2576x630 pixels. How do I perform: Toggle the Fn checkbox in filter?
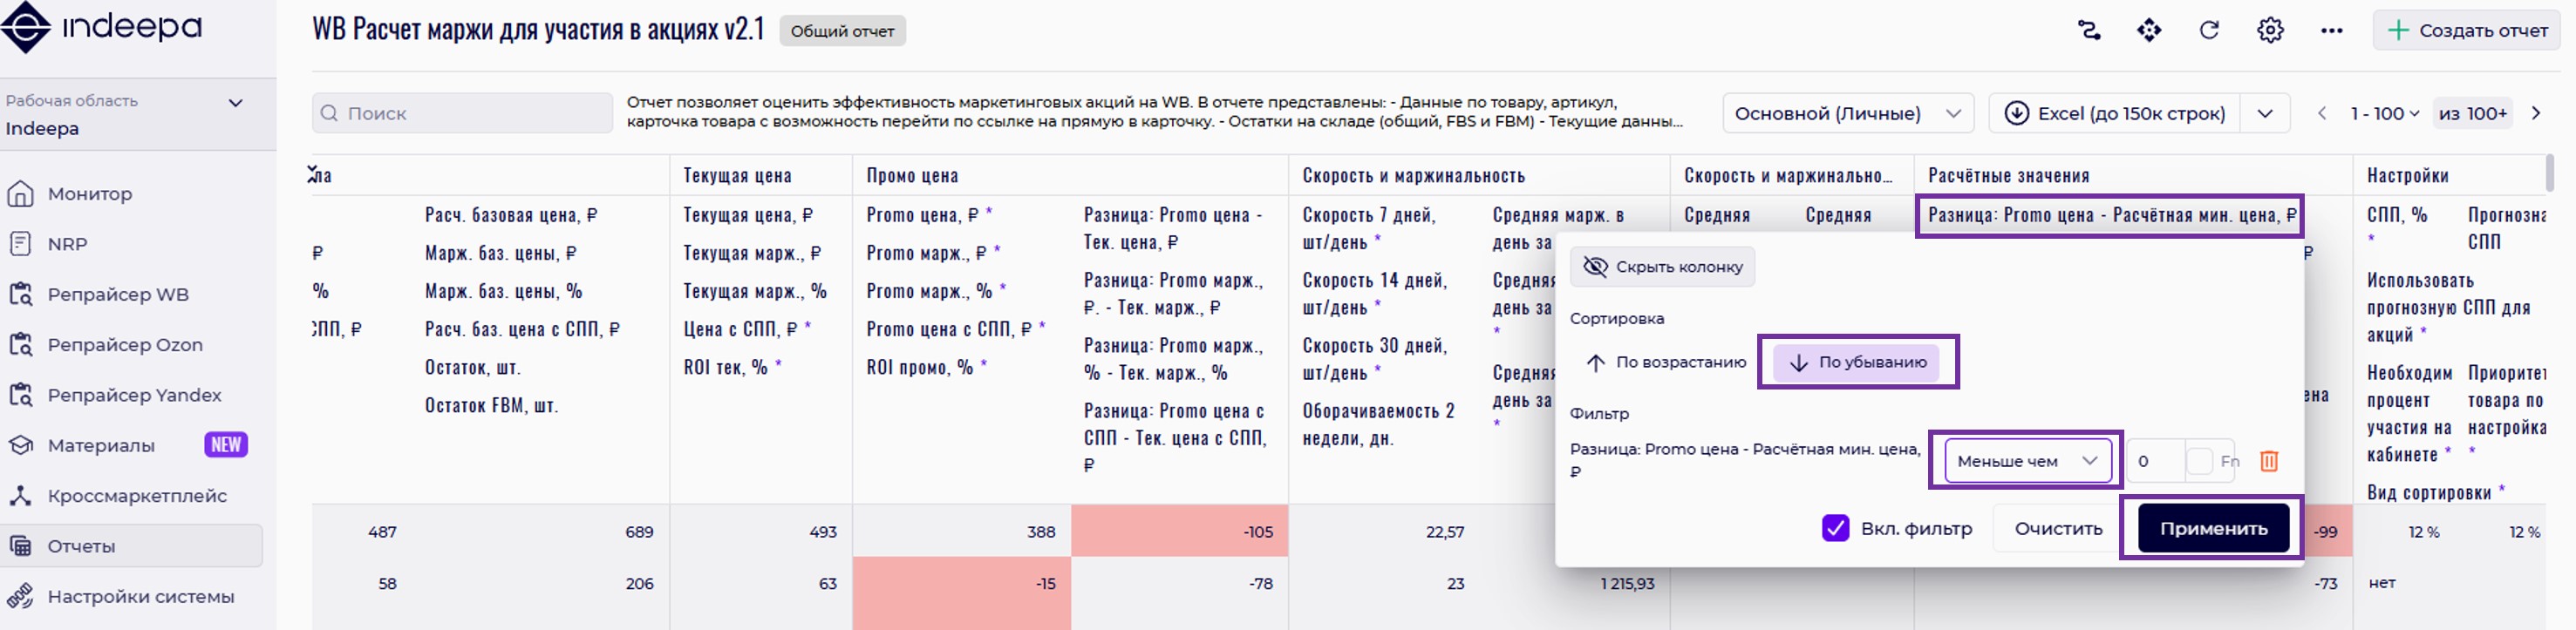point(2199,461)
